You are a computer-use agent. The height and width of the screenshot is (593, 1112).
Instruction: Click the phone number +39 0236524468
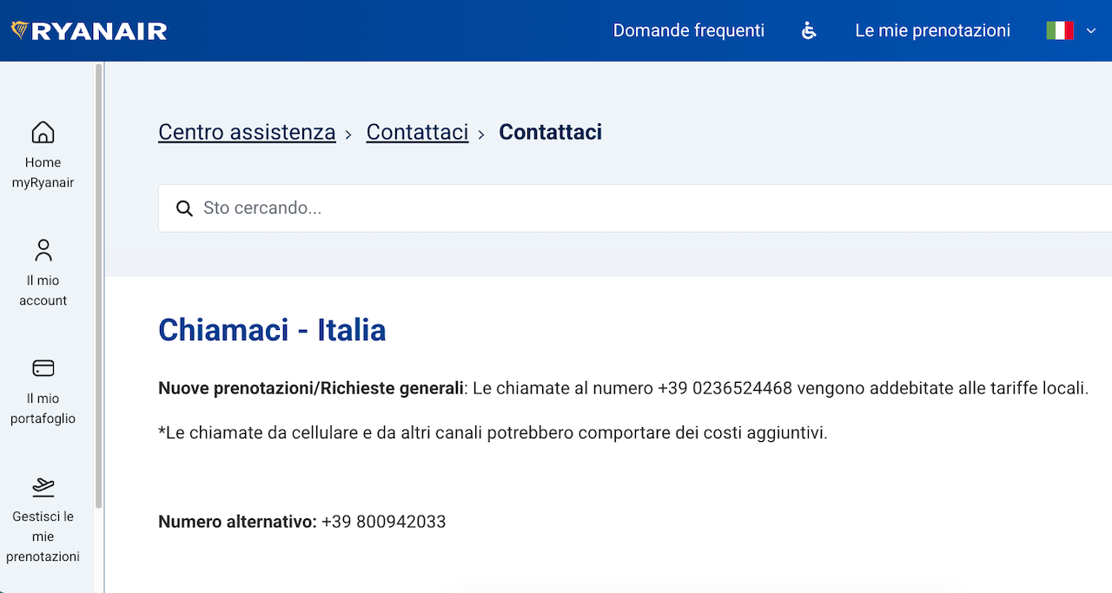pos(725,388)
